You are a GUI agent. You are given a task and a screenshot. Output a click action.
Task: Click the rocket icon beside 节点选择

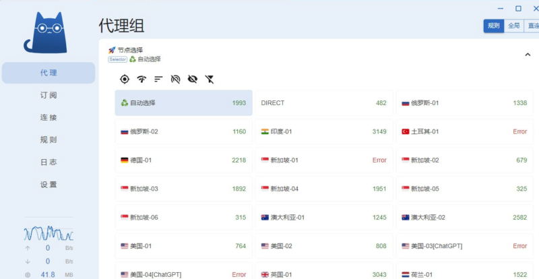point(112,50)
